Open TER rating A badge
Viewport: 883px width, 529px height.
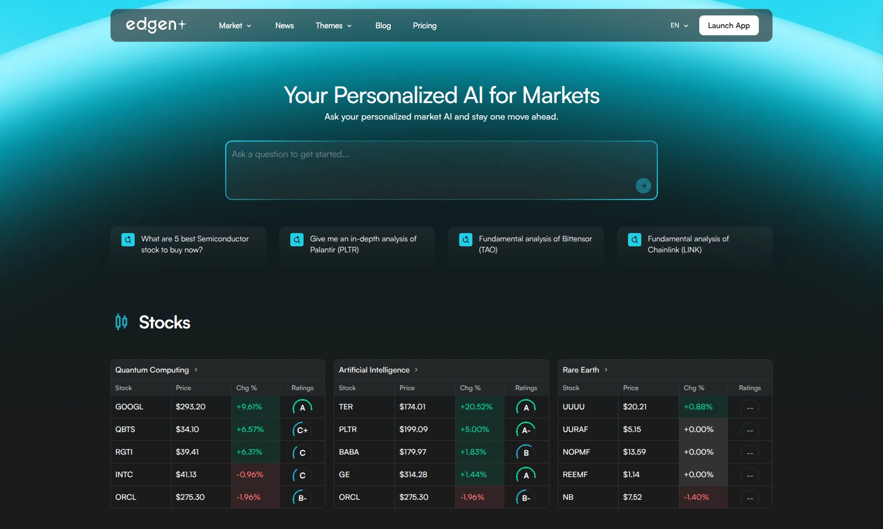[x=526, y=408]
